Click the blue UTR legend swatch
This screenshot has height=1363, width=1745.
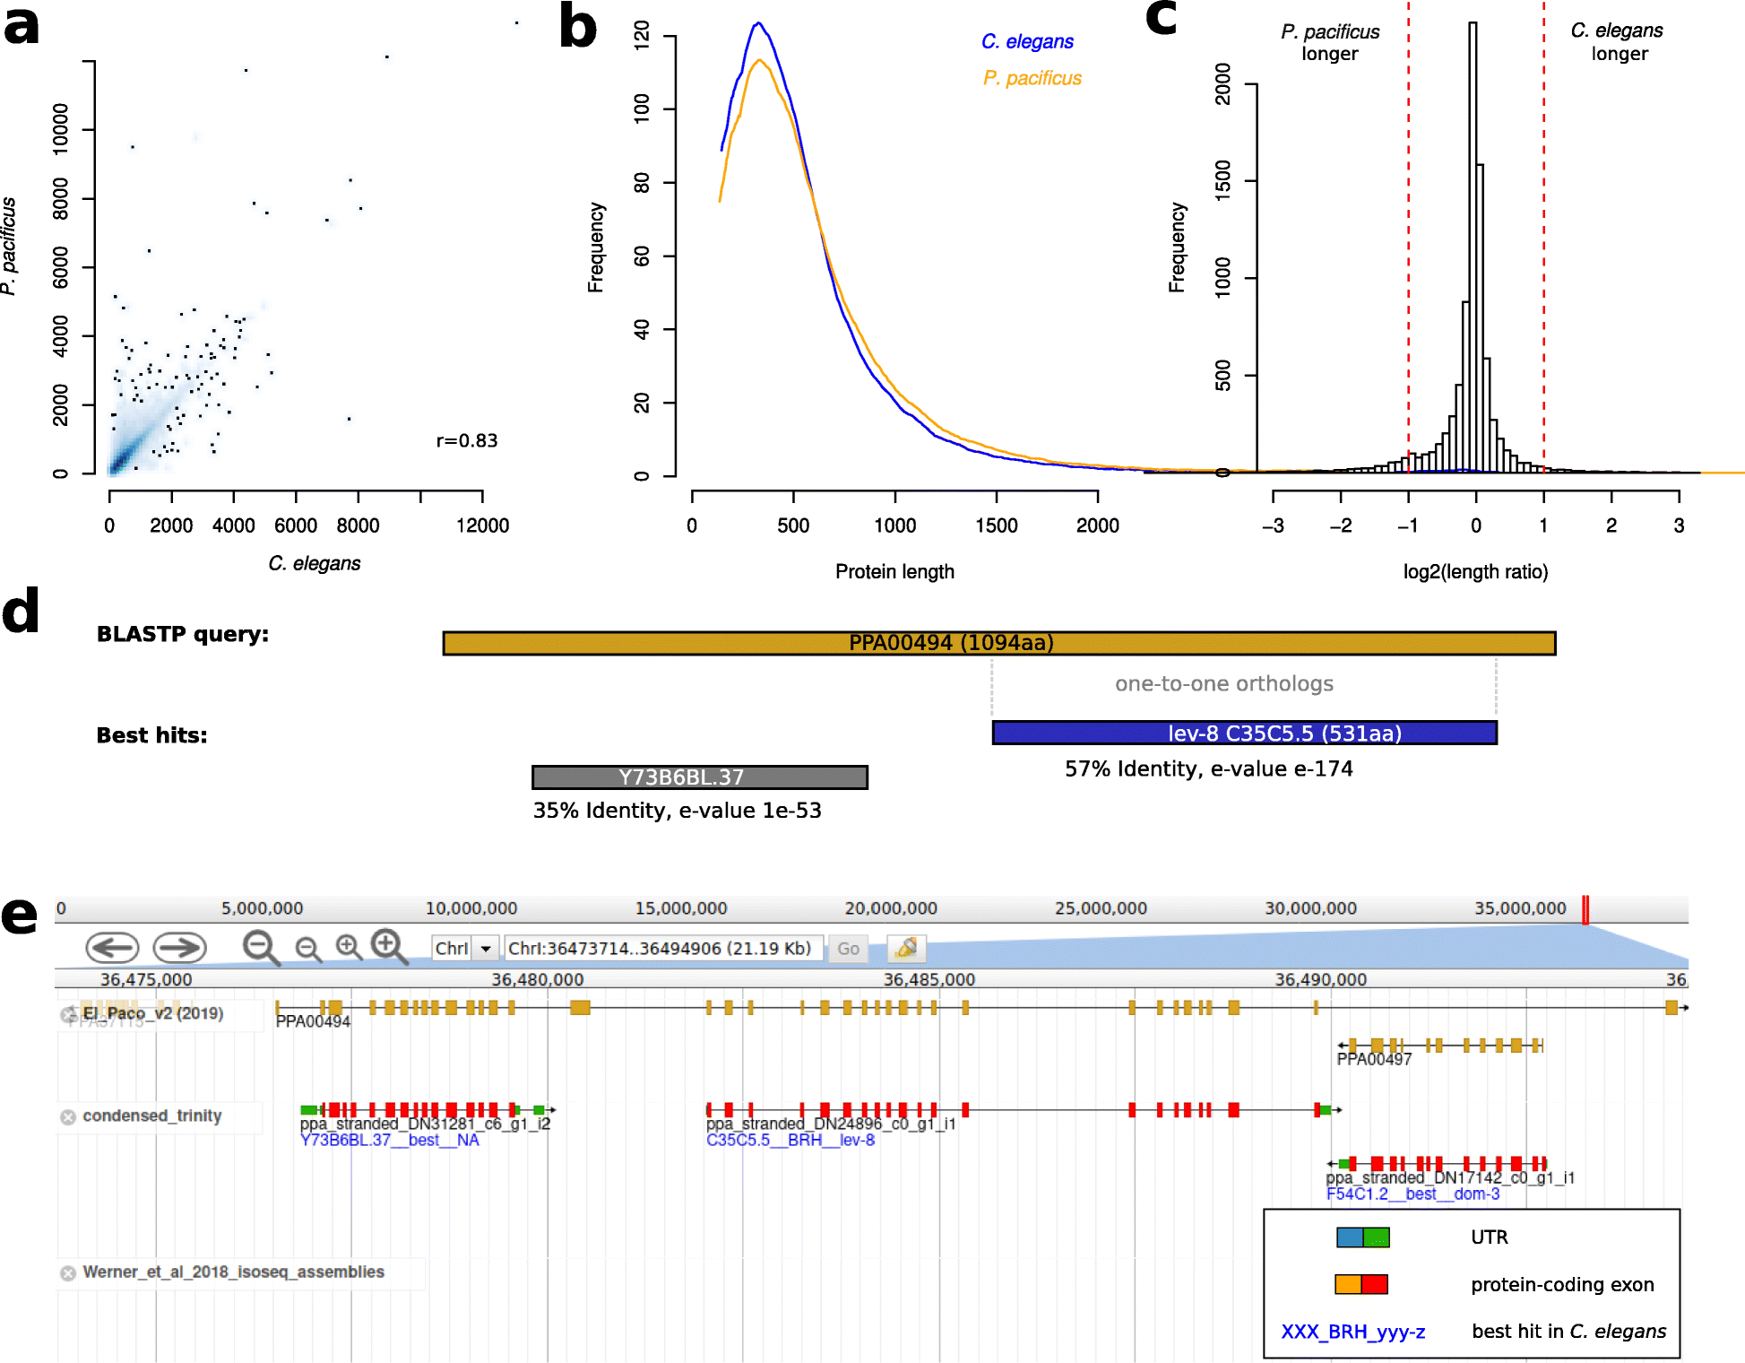click(x=1349, y=1237)
